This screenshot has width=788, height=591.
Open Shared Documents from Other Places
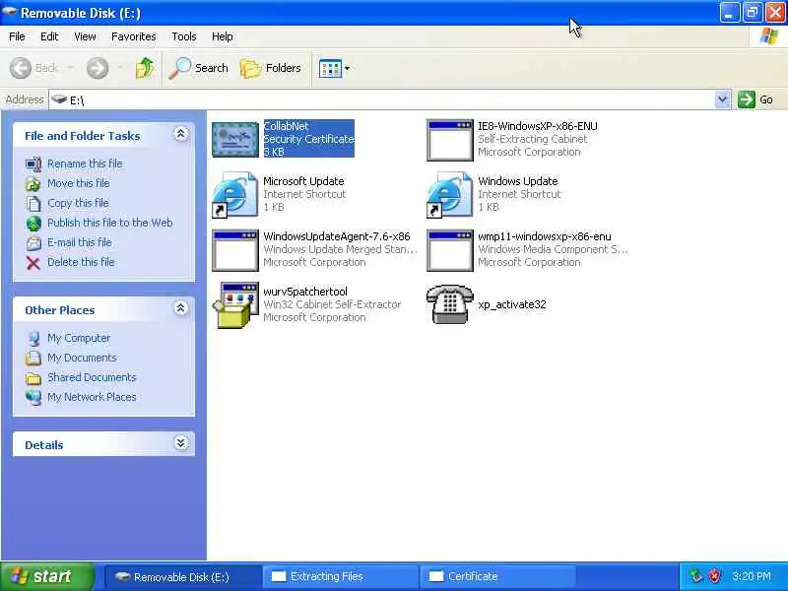[x=92, y=377]
